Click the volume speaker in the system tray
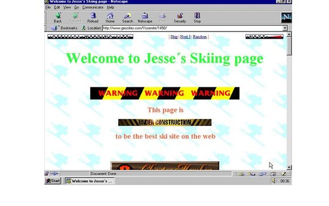 (274, 180)
